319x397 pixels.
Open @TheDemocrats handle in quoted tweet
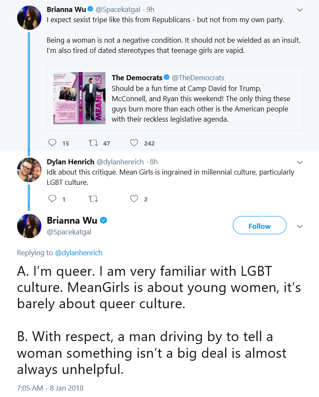pyautogui.click(x=198, y=78)
